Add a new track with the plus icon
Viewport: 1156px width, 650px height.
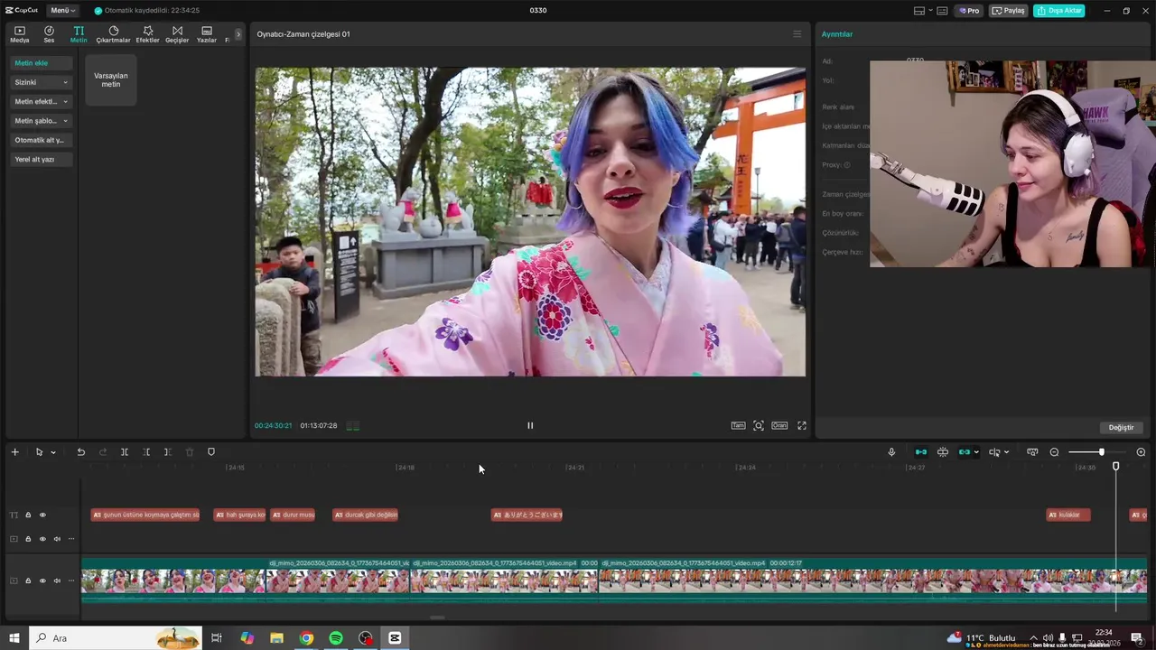14,452
